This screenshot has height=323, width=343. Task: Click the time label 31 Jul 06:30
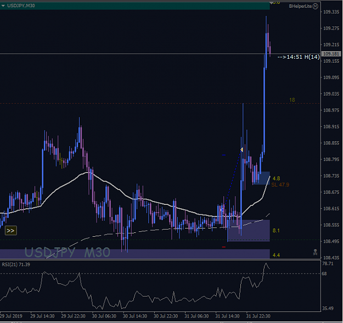[196, 316]
